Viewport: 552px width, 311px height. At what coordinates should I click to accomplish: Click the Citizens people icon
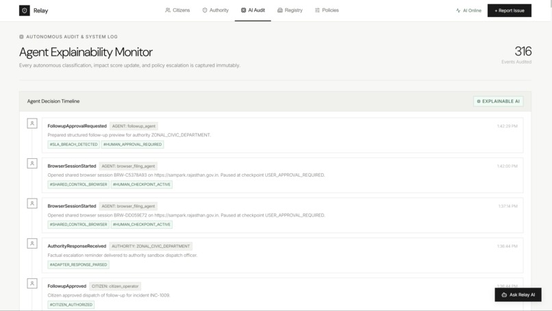click(x=168, y=10)
